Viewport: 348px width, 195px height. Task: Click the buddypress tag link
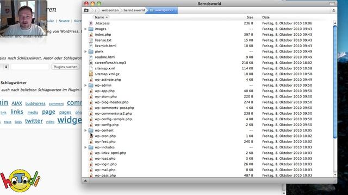(x=35, y=103)
